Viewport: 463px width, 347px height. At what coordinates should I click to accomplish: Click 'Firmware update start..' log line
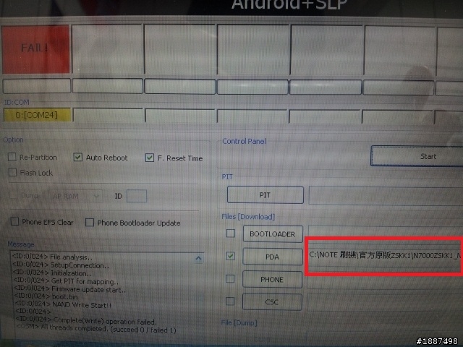[x=69, y=289]
